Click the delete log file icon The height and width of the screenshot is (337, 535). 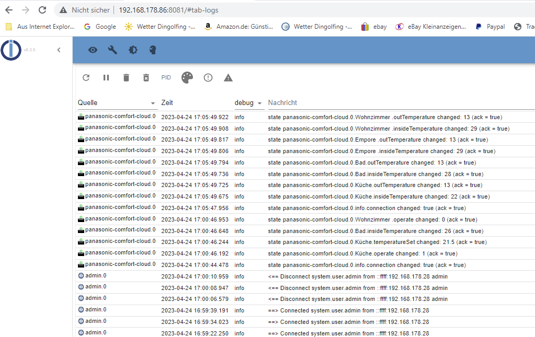pos(146,78)
